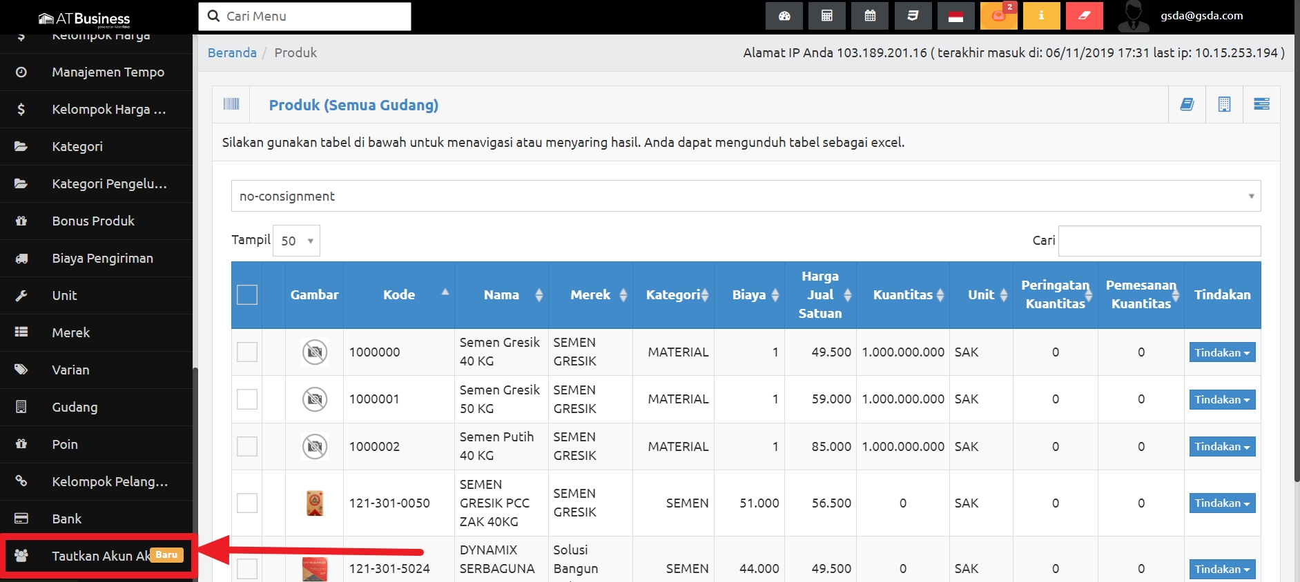Open Poin in sidebar

[96, 444]
